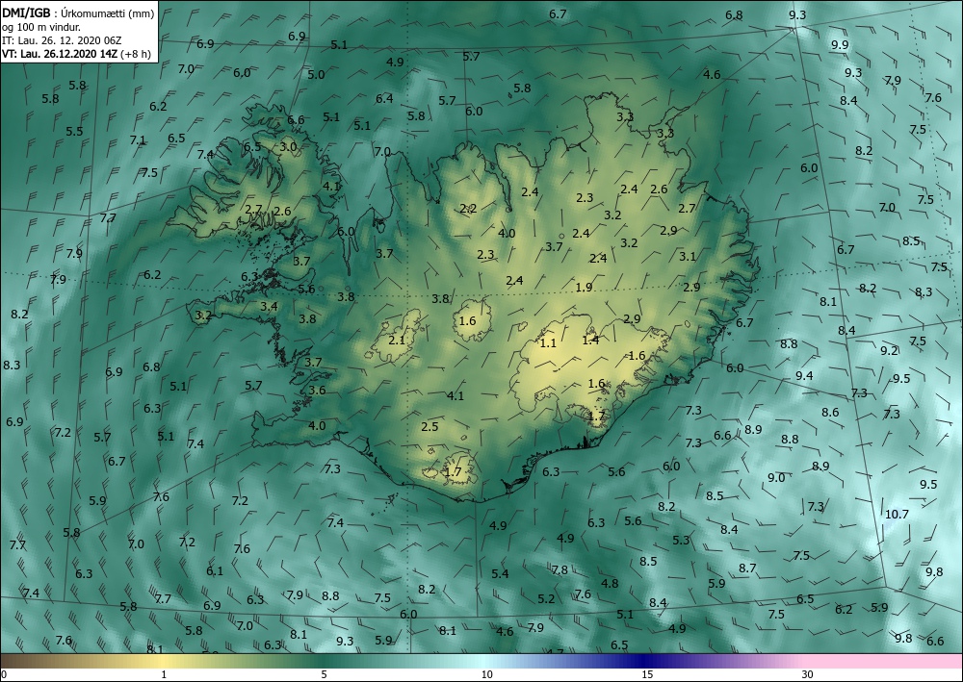Click the '1.9' value on the map
963x682 pixels.
click(585, 287)
